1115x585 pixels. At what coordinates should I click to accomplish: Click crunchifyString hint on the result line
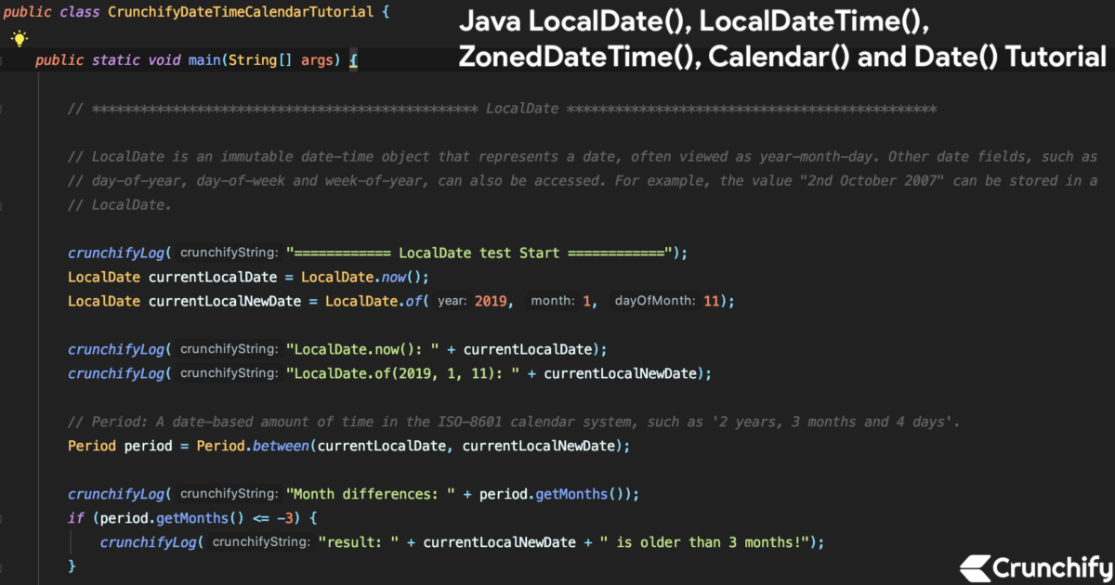tap(260, 541)
